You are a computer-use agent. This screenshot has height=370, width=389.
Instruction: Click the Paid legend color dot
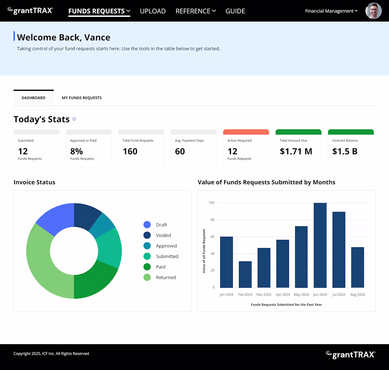(x=147, y=267)
